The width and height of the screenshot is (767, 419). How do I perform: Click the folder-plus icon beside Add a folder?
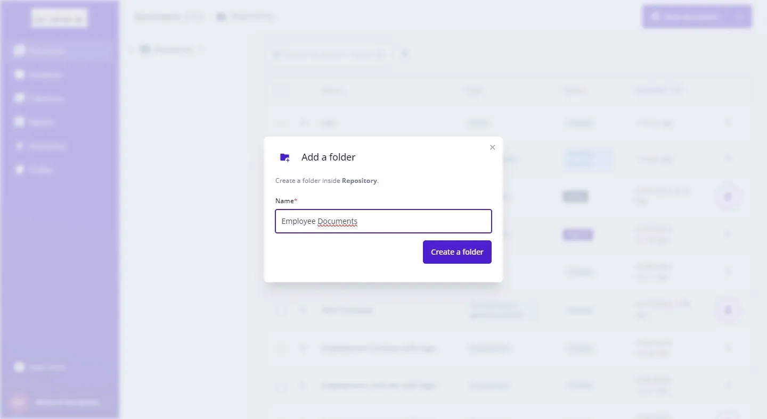click(x=285, y=157)
